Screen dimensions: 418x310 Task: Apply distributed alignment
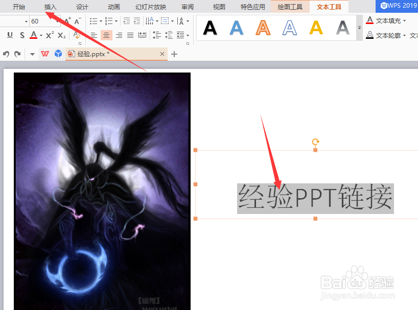click(x=143, y=35)
